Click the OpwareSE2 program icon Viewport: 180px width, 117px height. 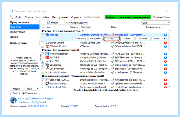47,65
